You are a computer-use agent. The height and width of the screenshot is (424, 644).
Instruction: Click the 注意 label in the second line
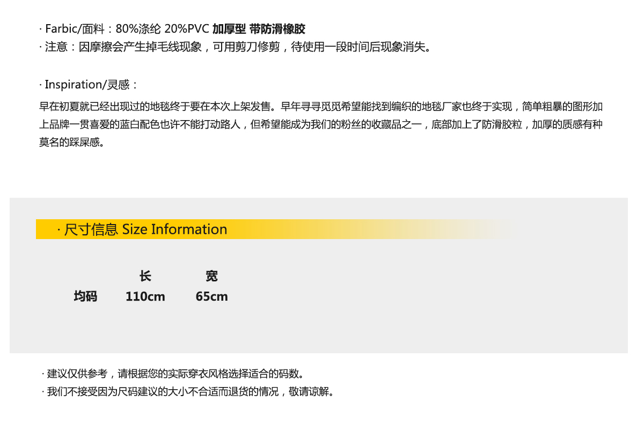(x=56, y=47)
